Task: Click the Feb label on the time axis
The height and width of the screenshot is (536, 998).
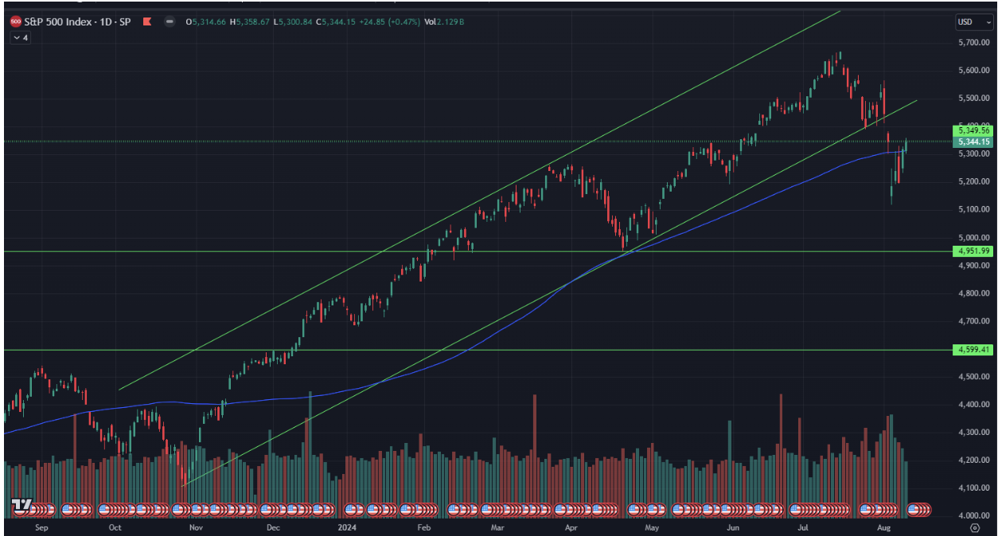Action: 424,527
